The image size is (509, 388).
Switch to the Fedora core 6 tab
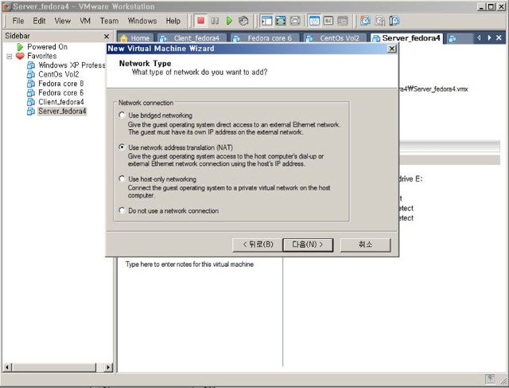point(266,38)
